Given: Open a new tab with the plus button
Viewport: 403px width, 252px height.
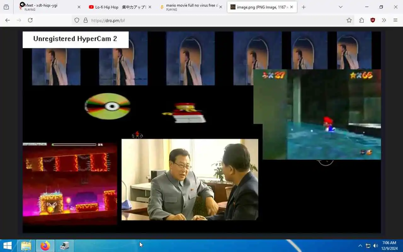Looking at the screenshot, I should [x=304, y=7].
